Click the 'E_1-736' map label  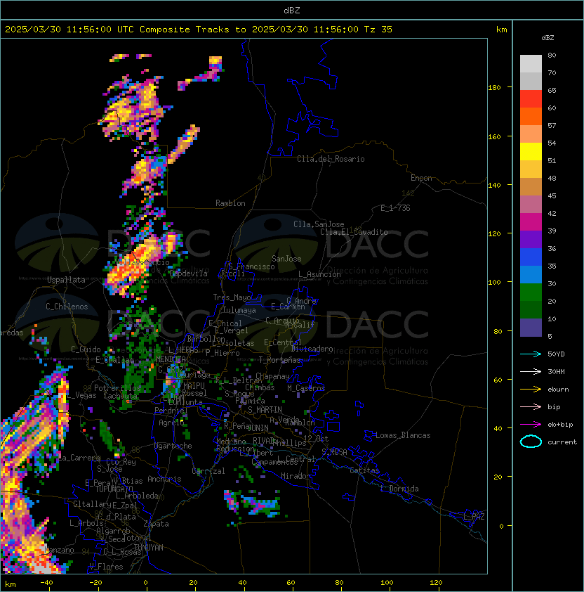tap(395, 208)
